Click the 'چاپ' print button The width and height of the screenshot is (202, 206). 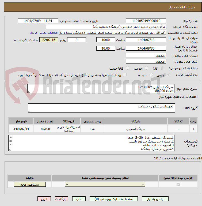79,199
